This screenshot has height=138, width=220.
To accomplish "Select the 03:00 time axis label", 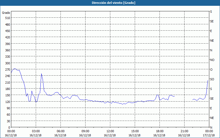I will click(x=36, y=131).
